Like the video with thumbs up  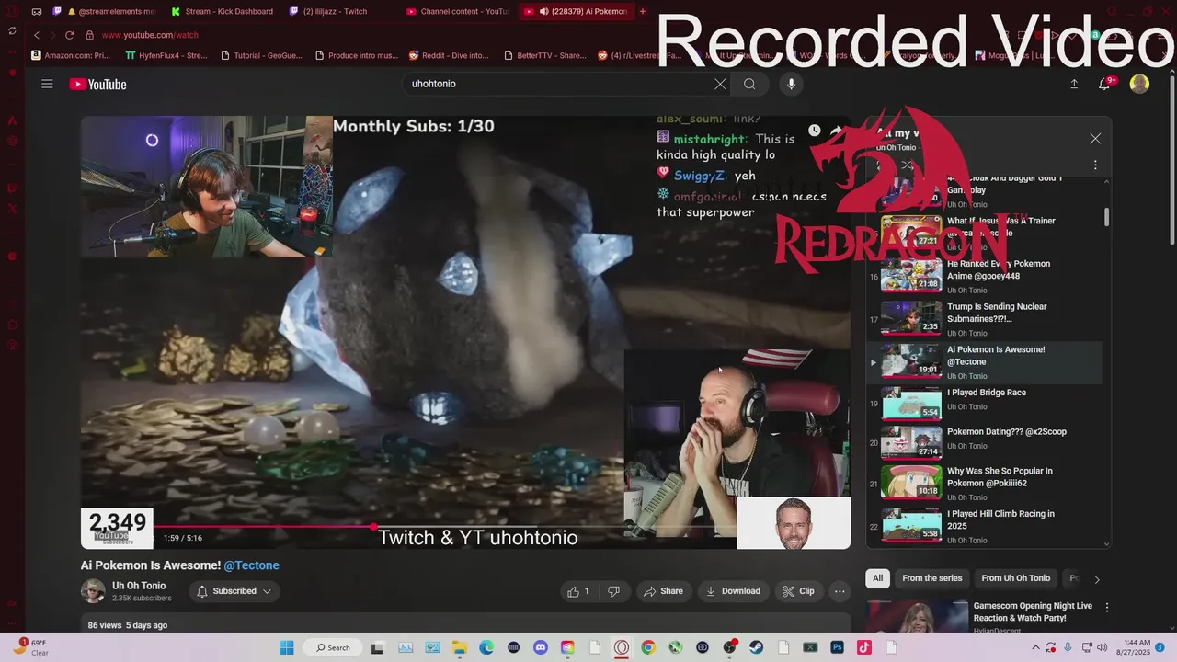[578, 591]
